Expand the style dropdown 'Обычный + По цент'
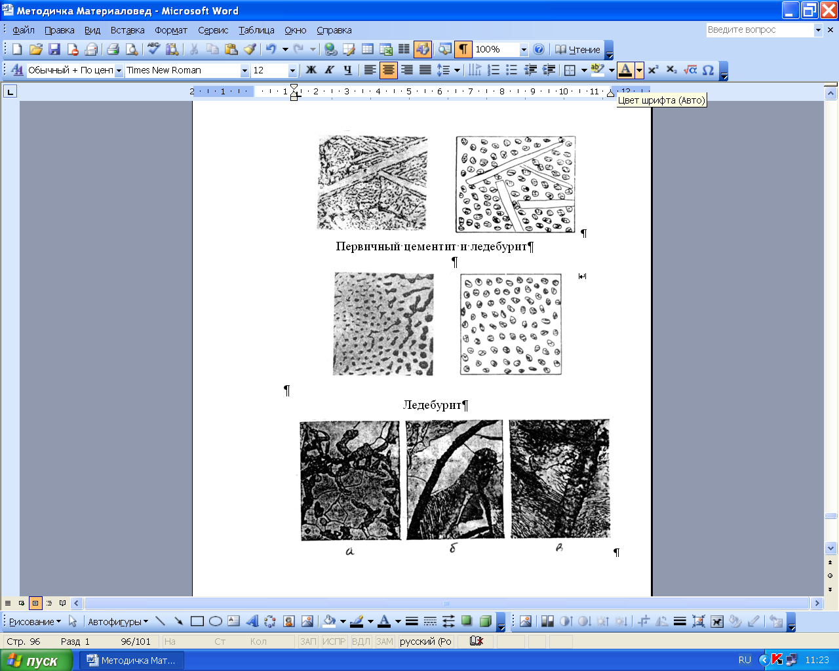This screenshot has height=671, width=839. click(119, 71)
